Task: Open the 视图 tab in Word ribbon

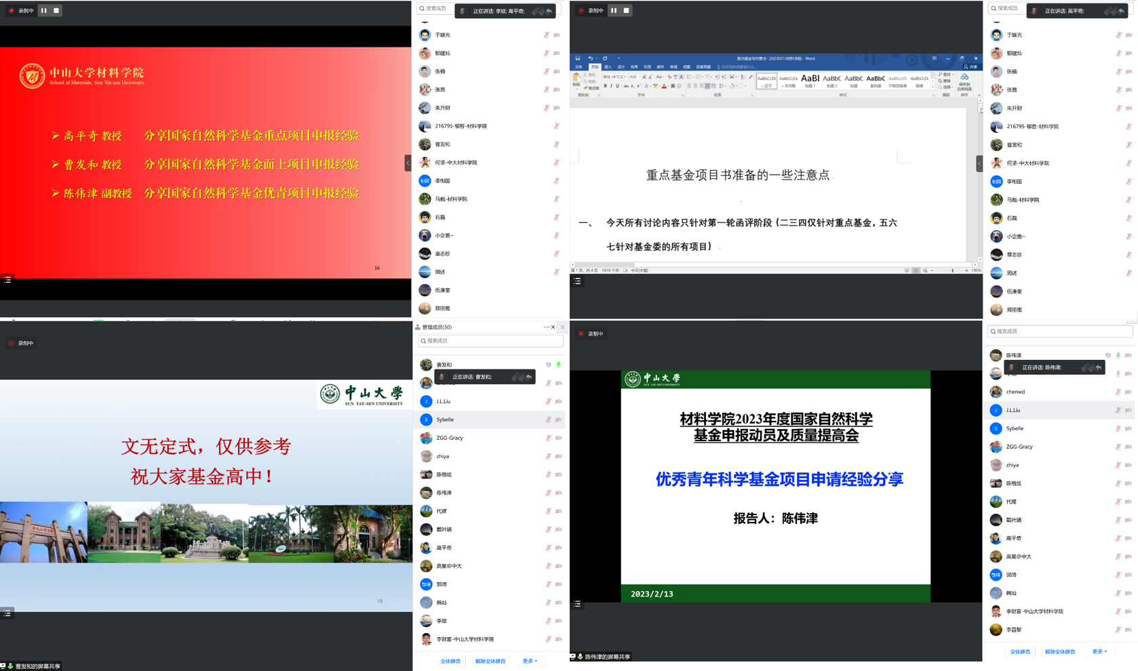Action: click(686, 67)
